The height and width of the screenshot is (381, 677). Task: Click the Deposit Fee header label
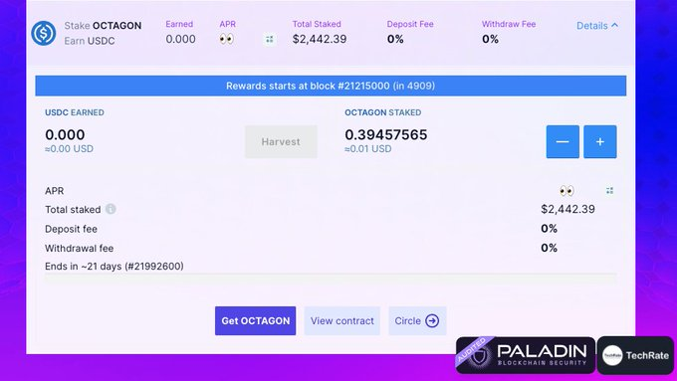410,24
